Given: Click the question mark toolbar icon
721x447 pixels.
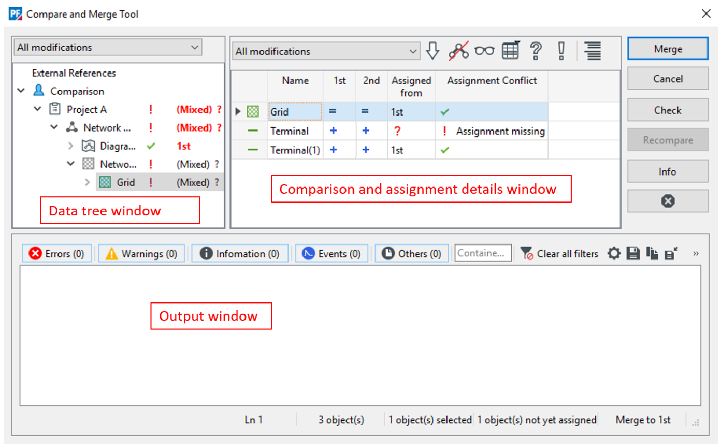Looking at the screenshot, I should pos(536,51).
